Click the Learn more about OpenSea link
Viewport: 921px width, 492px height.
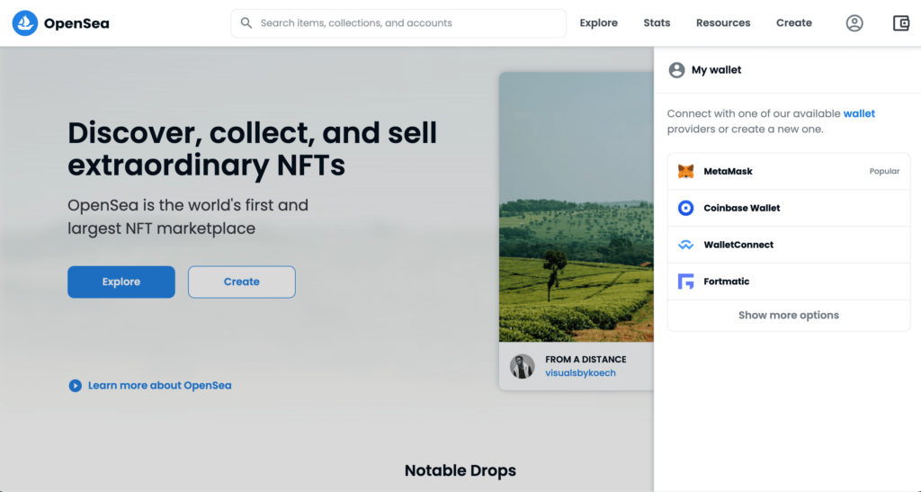click(x=160, y=386)
